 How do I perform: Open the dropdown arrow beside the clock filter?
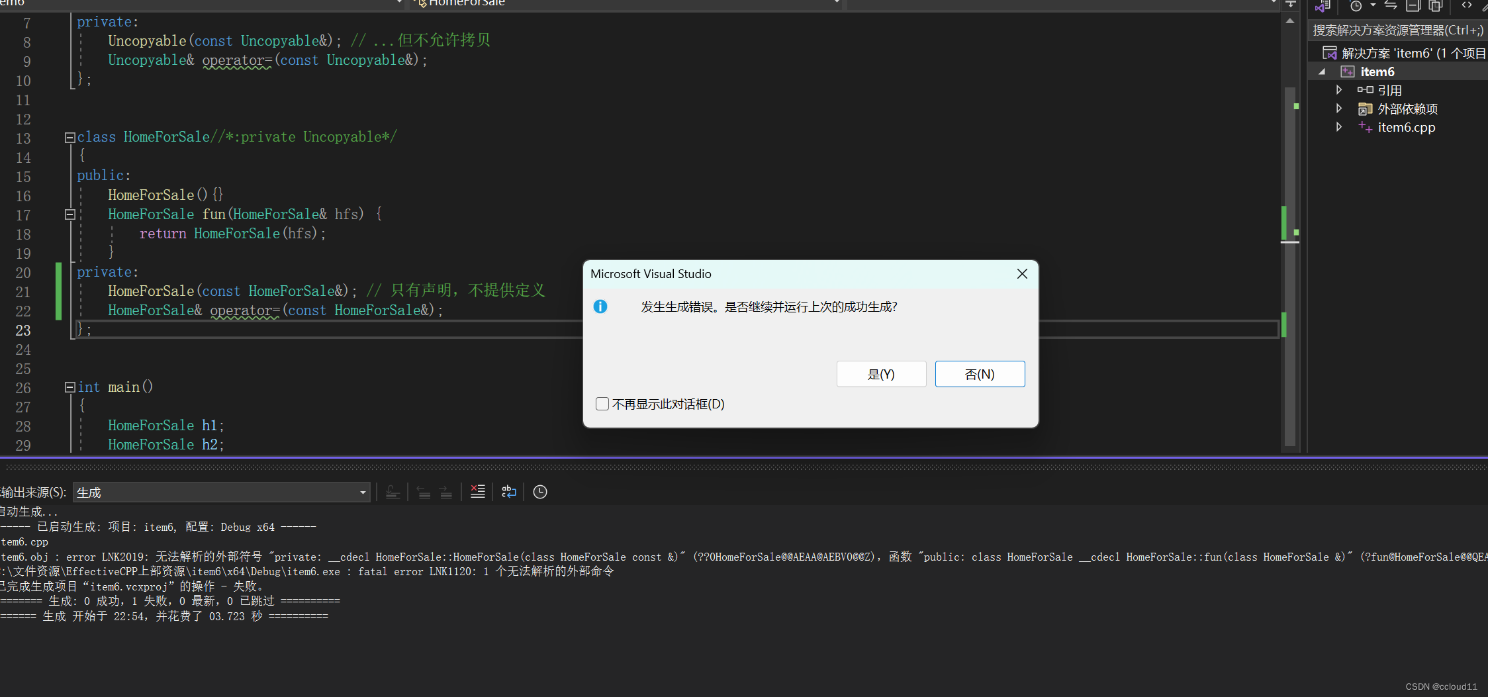coord(1373,5)
